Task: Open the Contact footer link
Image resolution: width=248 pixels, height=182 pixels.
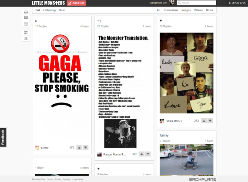Action: (67, 179)
